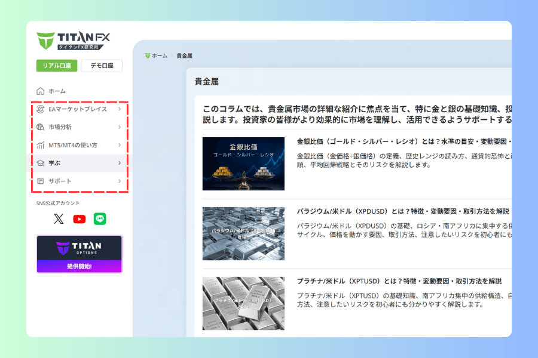Click the green リアル口座 button
Viewport: 538px width, 358px height.
coord(57,66)
